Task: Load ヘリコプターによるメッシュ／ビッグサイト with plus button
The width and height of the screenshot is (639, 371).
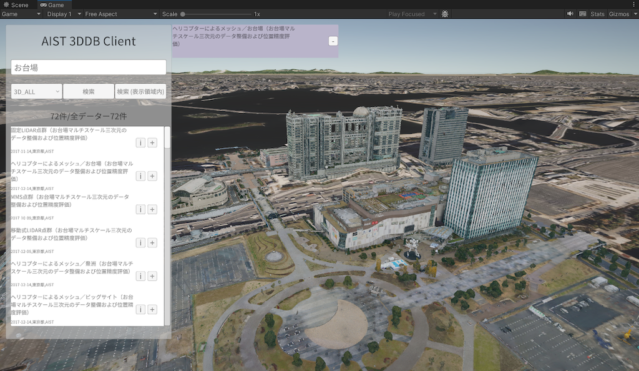Action: click(152, 310)
